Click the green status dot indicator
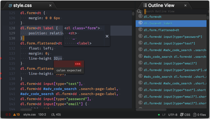210x119 pixels. 159,115
